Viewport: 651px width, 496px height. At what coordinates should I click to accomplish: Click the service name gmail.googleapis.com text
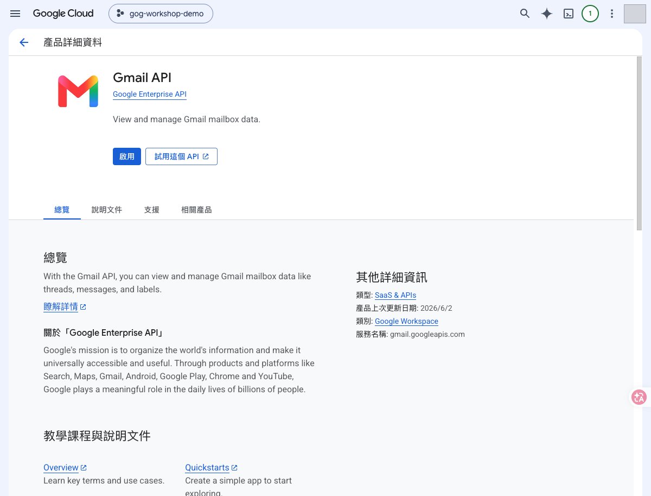pyautogui.click(x=427, y=334)
